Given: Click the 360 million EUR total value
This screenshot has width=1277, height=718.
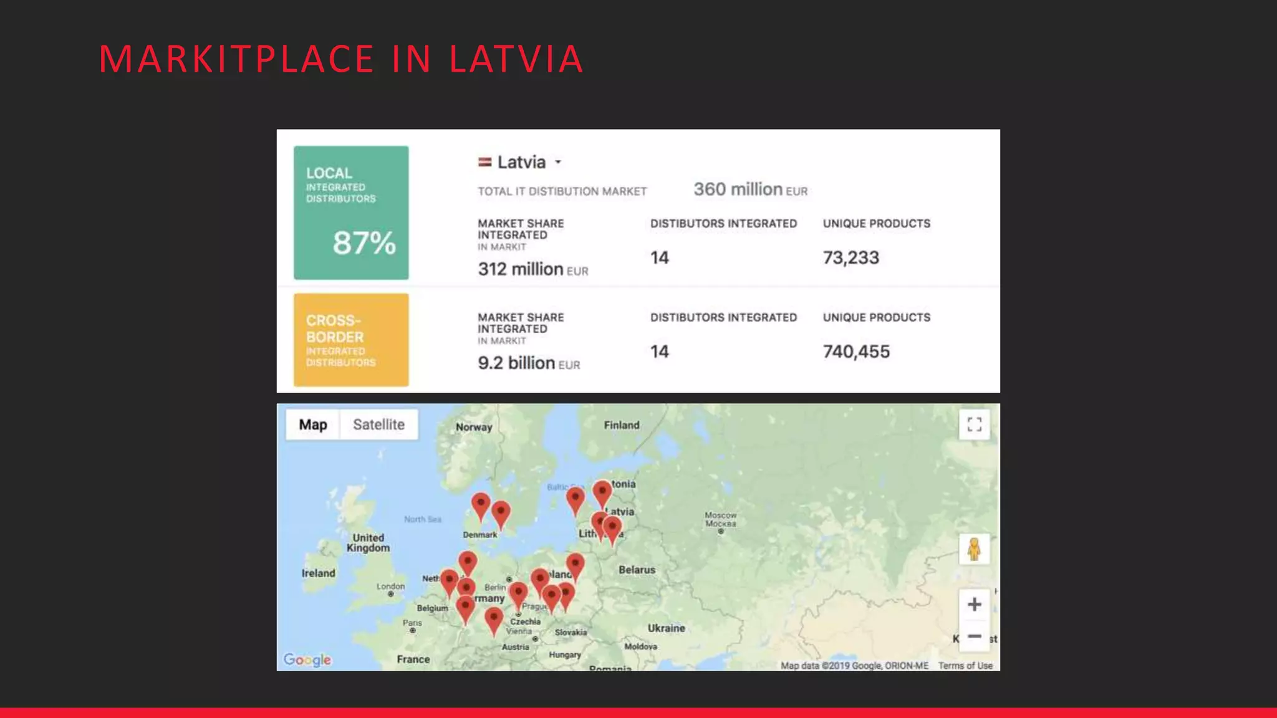Looking at the screenshot, I should pos(750,189).
